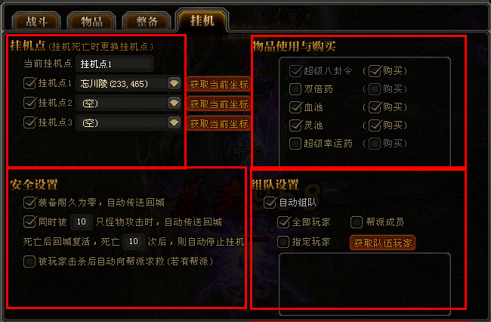
Task: Enable 被玩家击杀后自动向帮派求救 checkbox
Action: tap(29, 262)
